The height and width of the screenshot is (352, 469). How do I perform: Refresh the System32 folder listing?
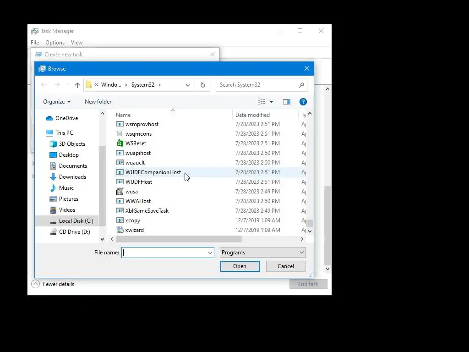point(203,85)
